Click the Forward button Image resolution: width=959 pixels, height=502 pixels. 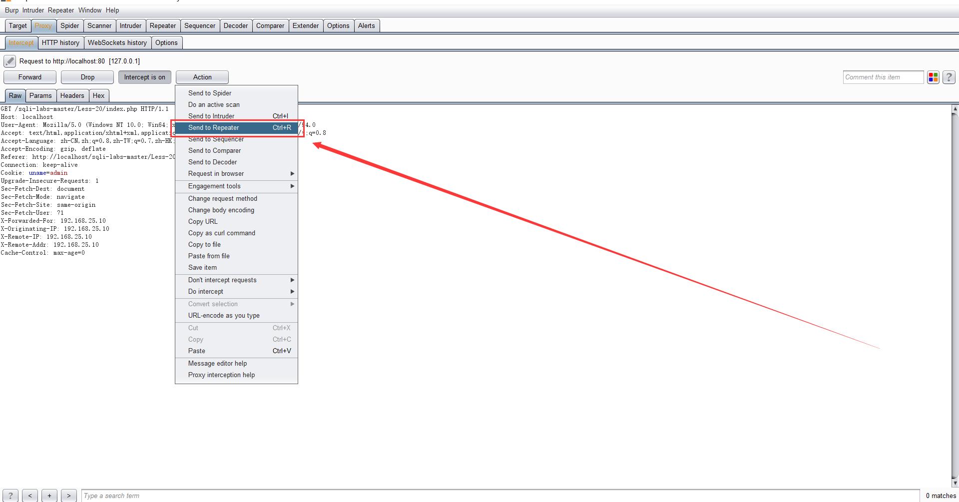coord(30,77)
